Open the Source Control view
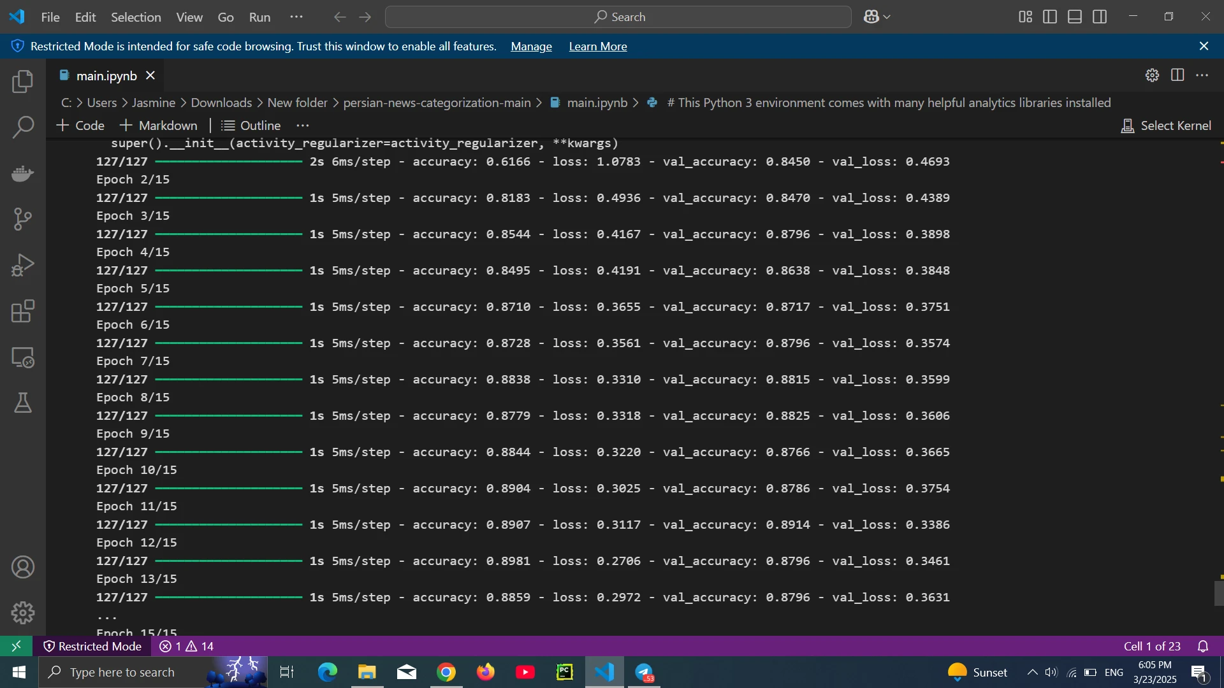The width and height of the screenshot is (1224, 688). 23,219
